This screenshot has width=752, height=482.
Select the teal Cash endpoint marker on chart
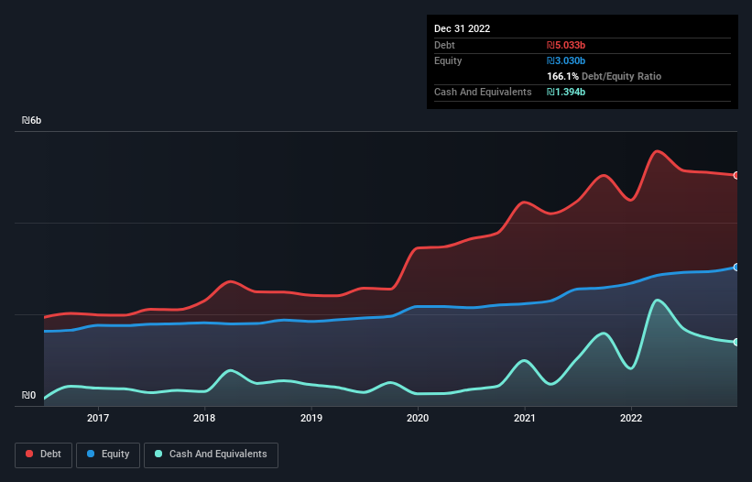[x=736, y=342]
